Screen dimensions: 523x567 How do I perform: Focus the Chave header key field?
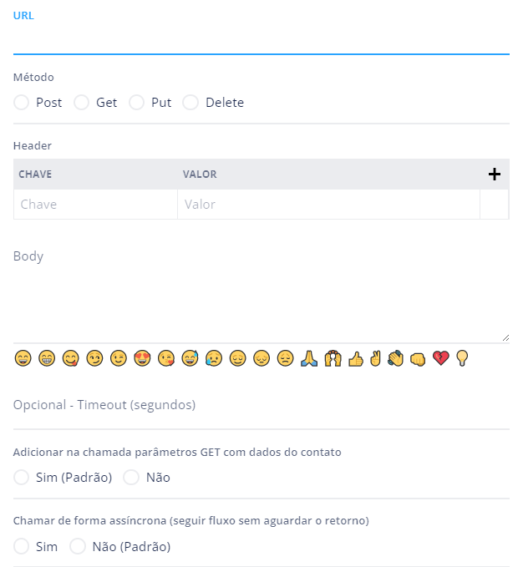tap(95, 205)
